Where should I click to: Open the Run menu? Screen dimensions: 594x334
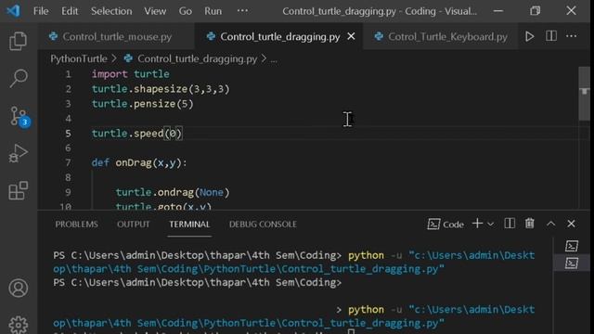coord(213,11)
